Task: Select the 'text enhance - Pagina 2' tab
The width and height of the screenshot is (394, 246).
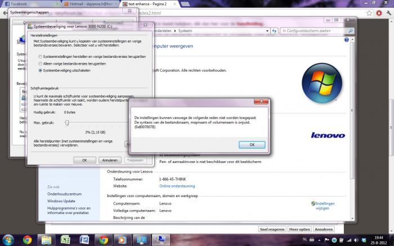Action: 150,4
